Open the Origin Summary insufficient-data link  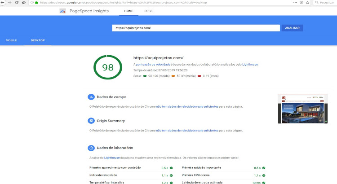(187, 130)
